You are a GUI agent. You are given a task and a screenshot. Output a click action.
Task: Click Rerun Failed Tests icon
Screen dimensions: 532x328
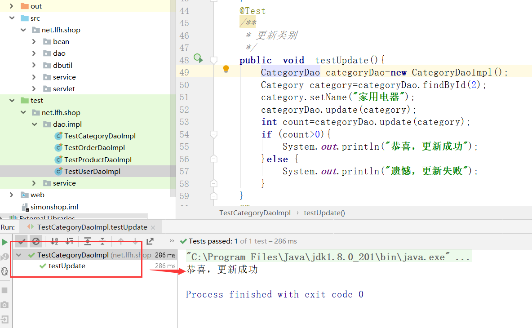(x=5, y=257)
